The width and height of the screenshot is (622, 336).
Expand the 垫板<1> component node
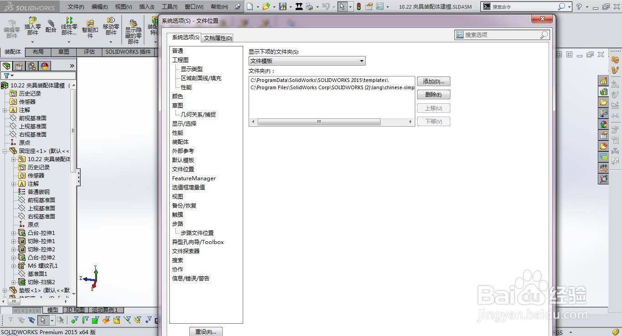point(5,290)
